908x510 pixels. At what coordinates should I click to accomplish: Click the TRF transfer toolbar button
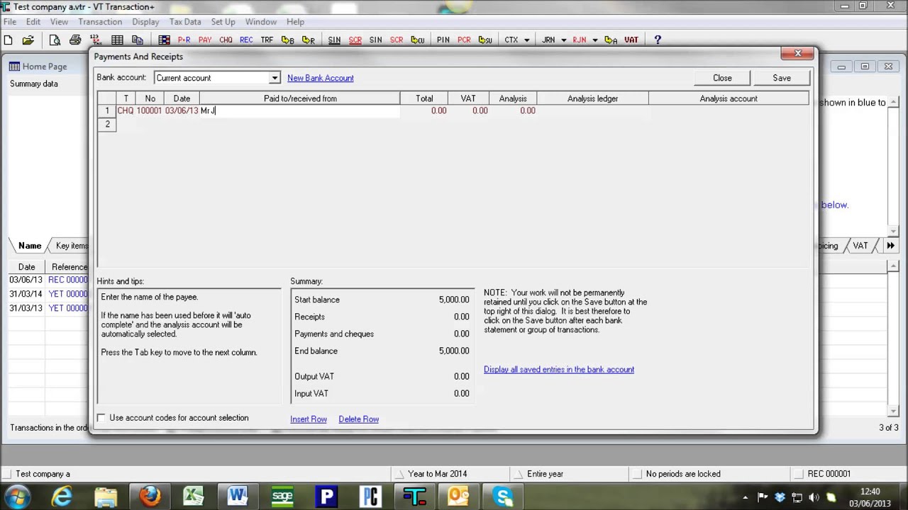pos(267,40)
